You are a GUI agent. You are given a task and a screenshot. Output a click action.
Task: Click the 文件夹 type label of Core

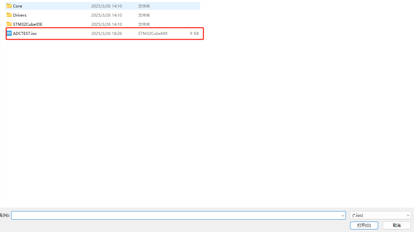(x=144, y=6)
